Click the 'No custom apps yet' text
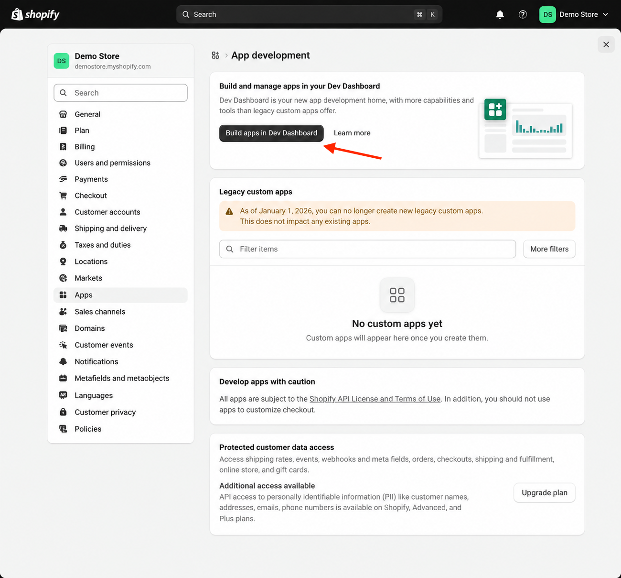 397,324
